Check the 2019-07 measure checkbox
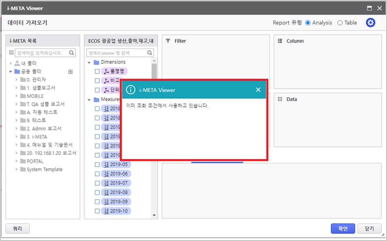Screen dimensions: 387x241 click(x=97, y=183)
